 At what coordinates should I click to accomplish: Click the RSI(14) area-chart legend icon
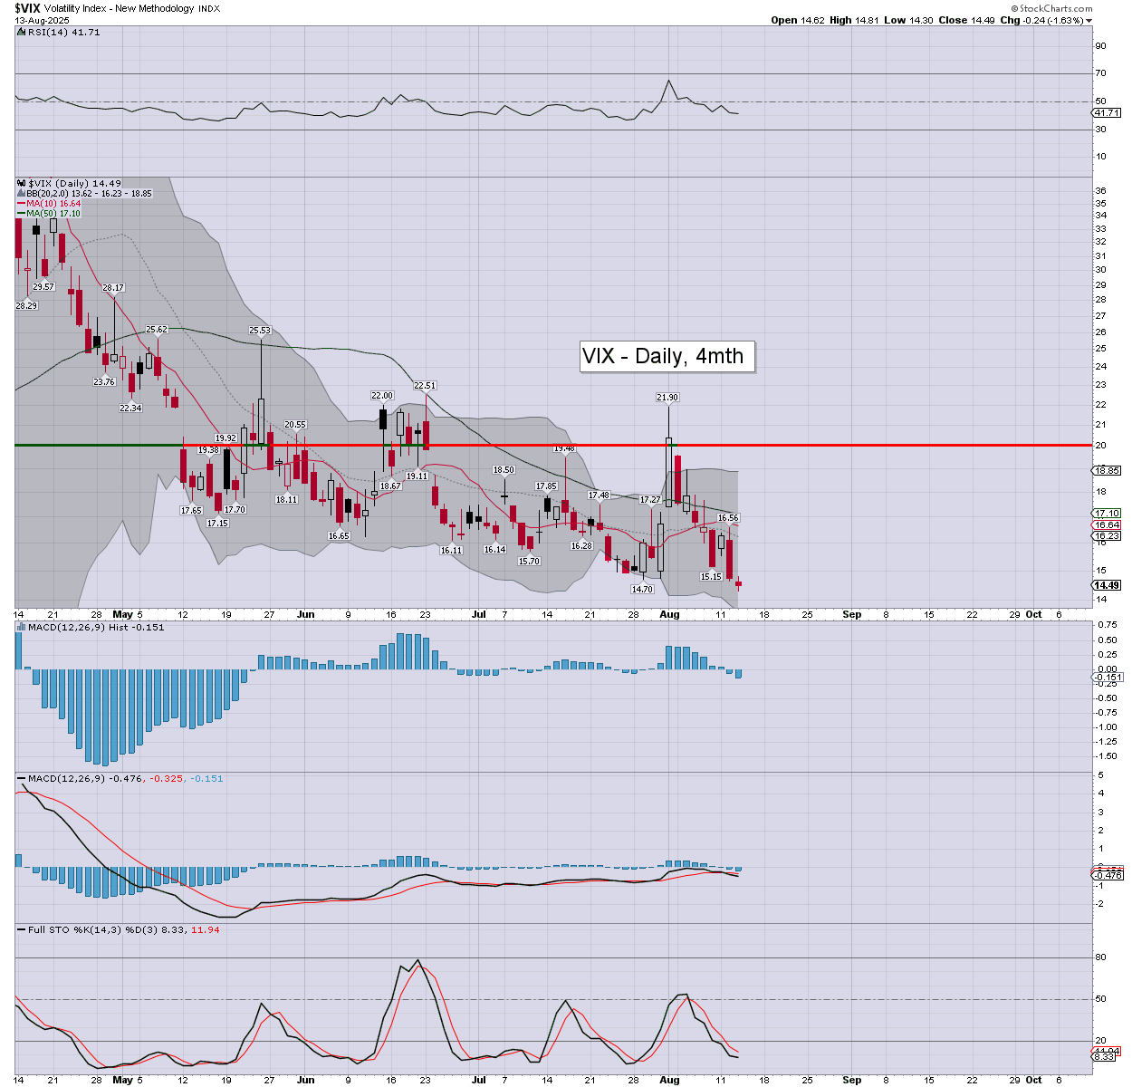pos(21,33)
